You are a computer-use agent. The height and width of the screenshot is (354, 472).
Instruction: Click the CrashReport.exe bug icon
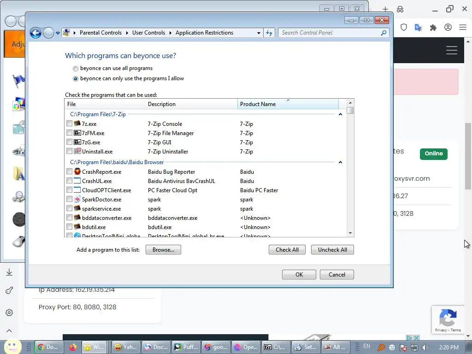[77, 171]
